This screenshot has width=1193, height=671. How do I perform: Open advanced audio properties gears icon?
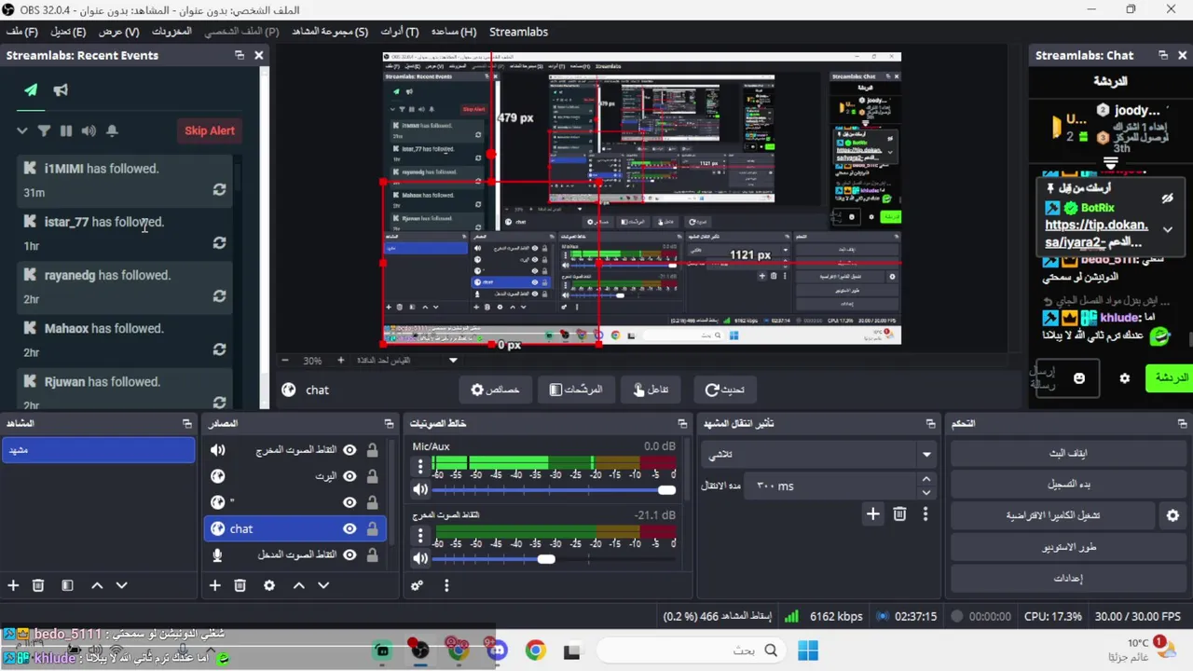coord(417,585)
